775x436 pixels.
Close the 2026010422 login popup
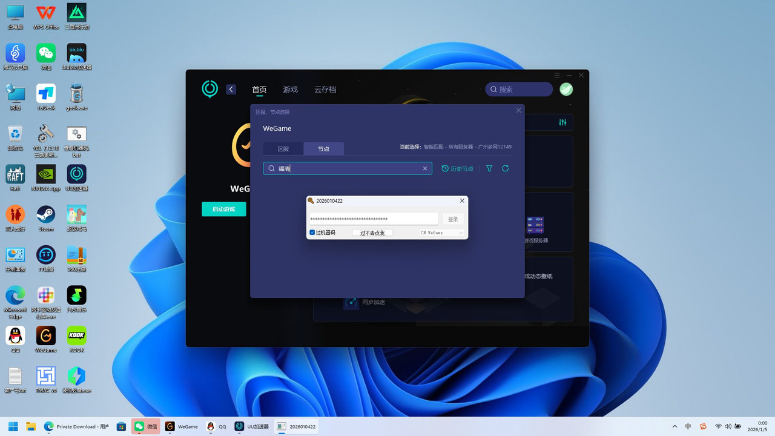click(462, 200)
